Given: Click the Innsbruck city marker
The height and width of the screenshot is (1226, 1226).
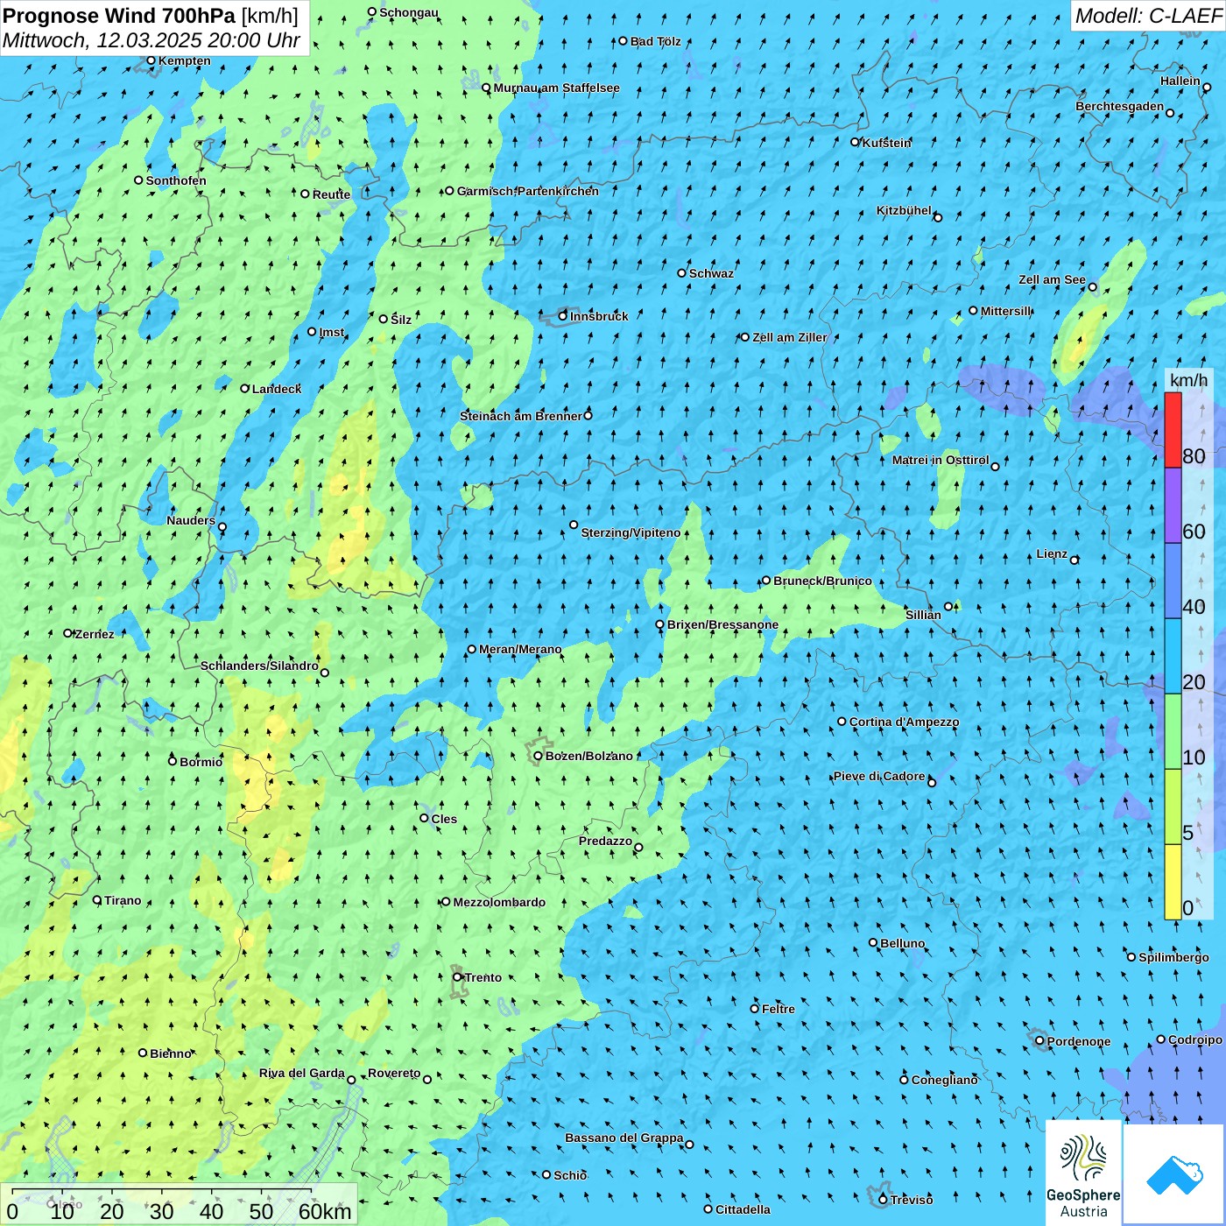Looking at the screenshot, I should pyautogui.click(x=563, y=316).
